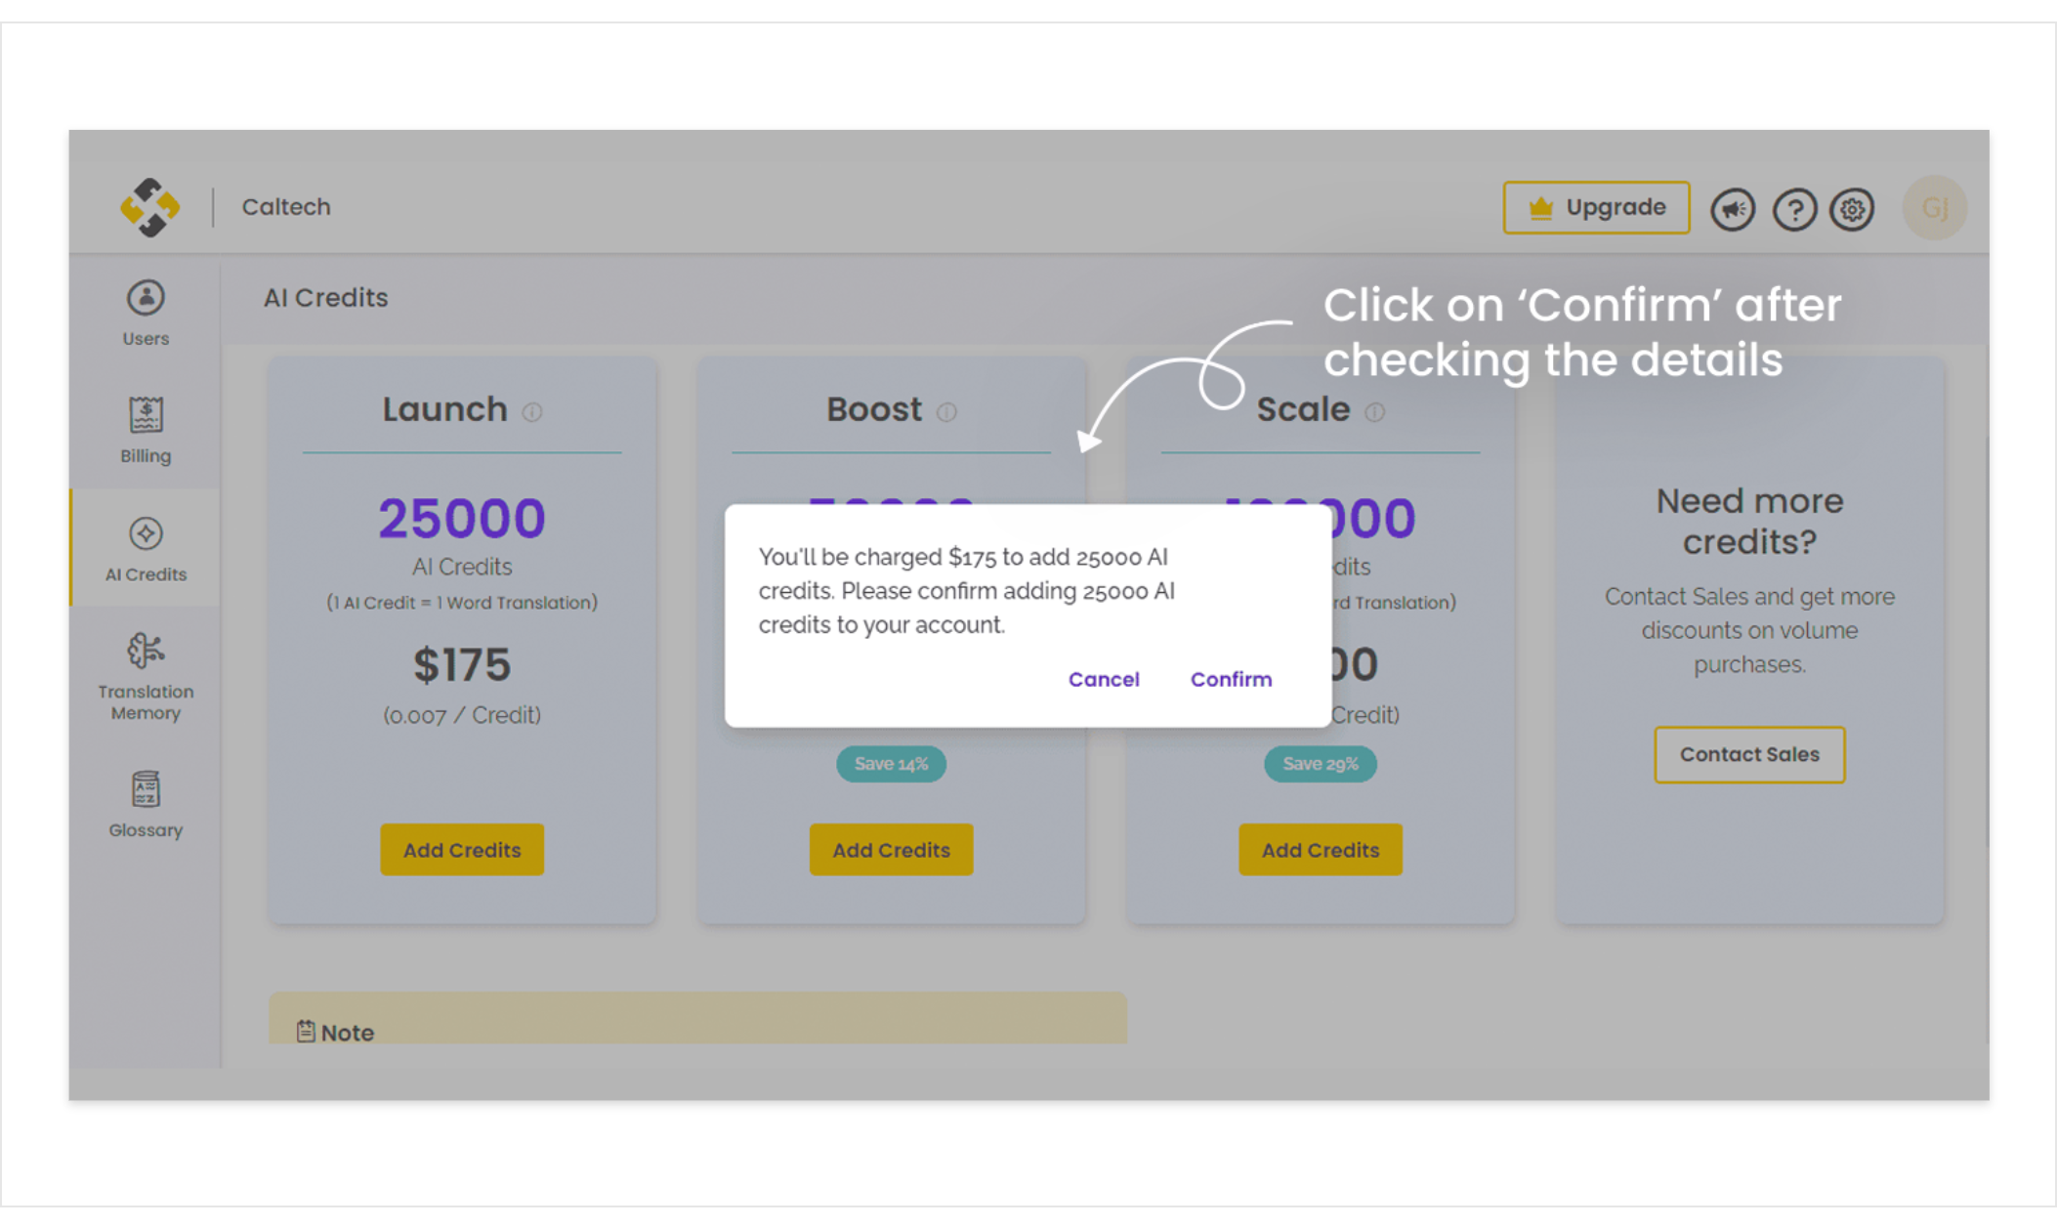The image size is (2057, 1227).
Task: Open the Glossary sidebar icon
Action: coord(146,805)
